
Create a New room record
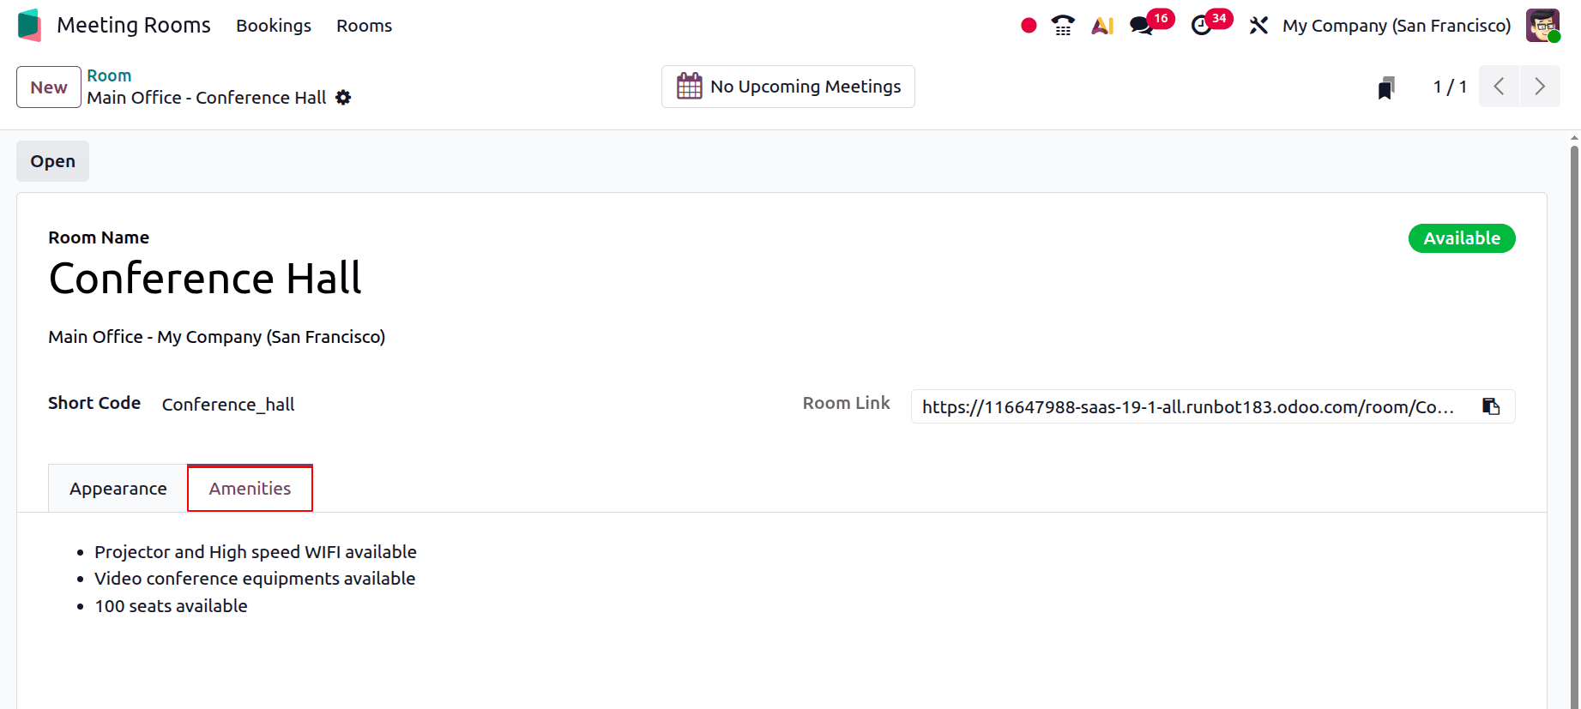point(49,87)
